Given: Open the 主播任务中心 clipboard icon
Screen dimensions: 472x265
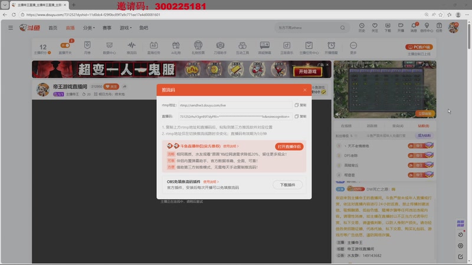Looking at the screenshot, I should coord(309,48).
